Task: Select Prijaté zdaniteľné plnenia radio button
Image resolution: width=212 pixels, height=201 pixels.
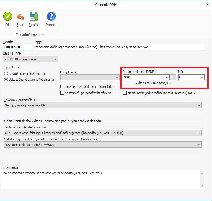Action: point(6,74)
